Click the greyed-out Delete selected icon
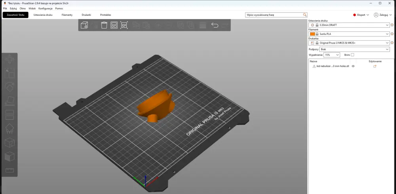396x194 pixels. 94,25
